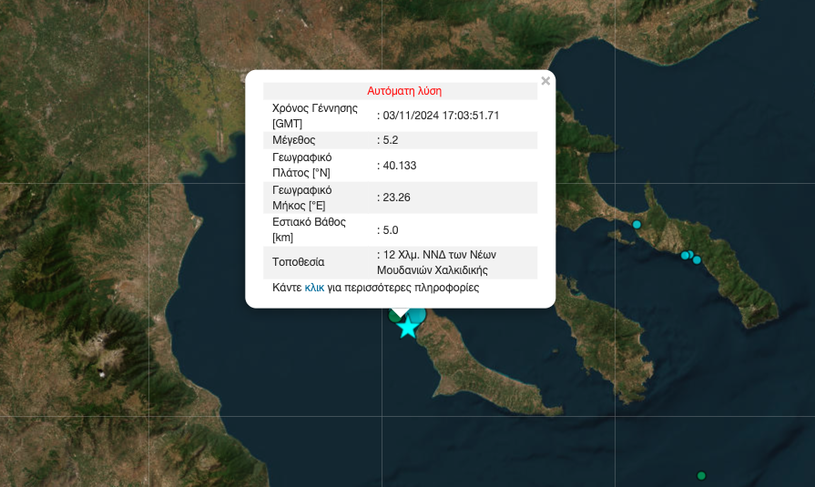
Task: Click the 'Χρόνος Γέννησης [GMT]' label
Action: pos(315,116)
